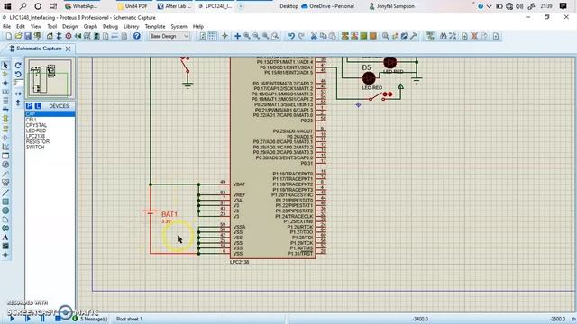Open the Edit menu
Image resolution: width=577 pixels, height=324 pixels.
click(21, 26)
